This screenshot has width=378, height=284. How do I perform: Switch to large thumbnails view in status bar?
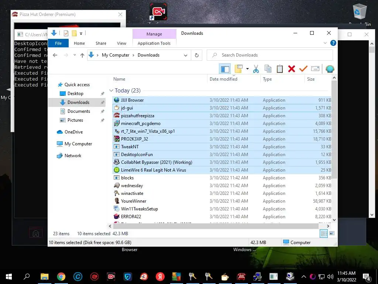click(x=332, y=233)
